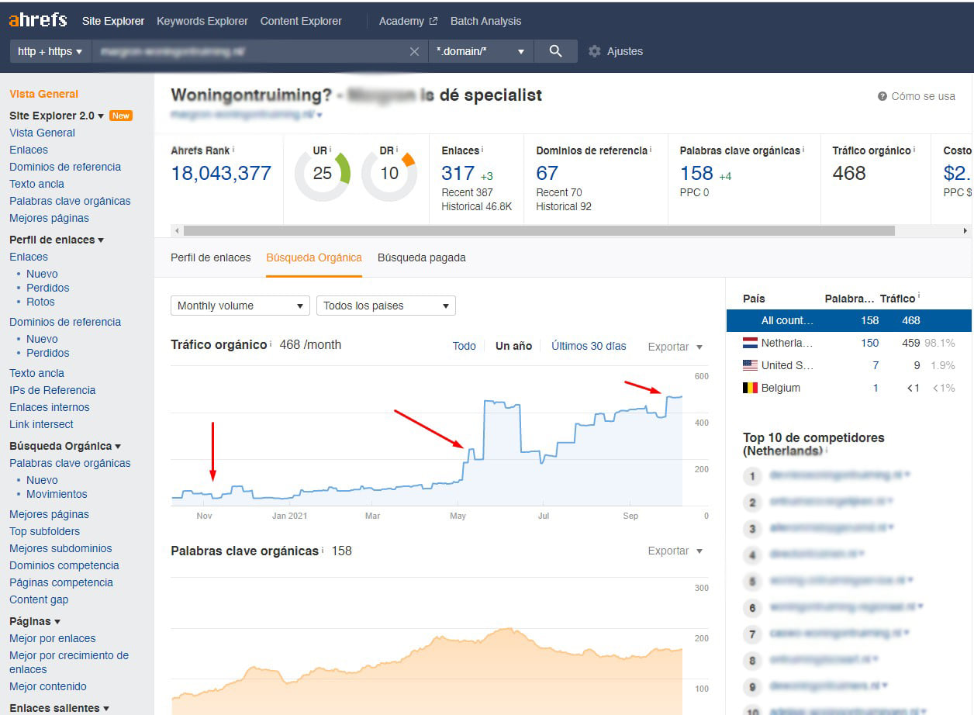The image size is (974, 715).
Task: Switch to Perfil de enlaces tab
Action: (x=211, y=257)
